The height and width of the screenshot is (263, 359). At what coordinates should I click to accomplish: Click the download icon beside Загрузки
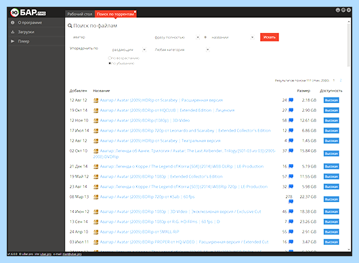click(13, 32)
